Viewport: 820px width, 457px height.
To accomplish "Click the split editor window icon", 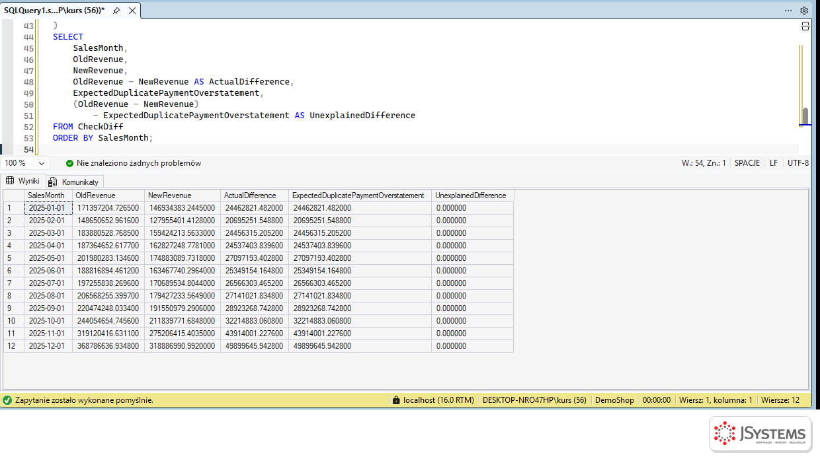I will tap(805, 26).
